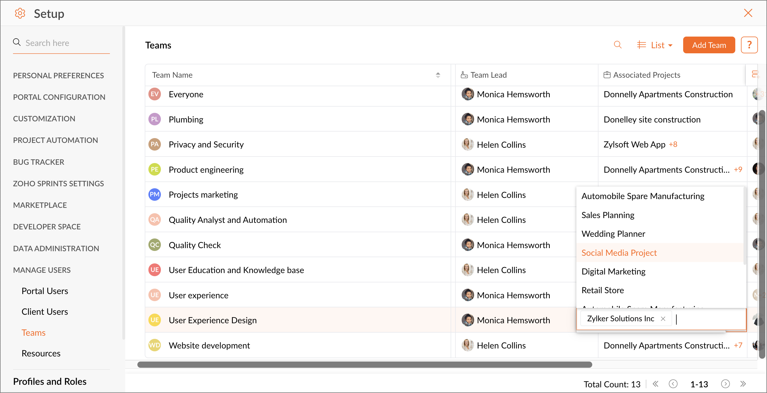Open the Privacy and Security team
The height and width of the screenshot is (393, 767).
(206, 145)
